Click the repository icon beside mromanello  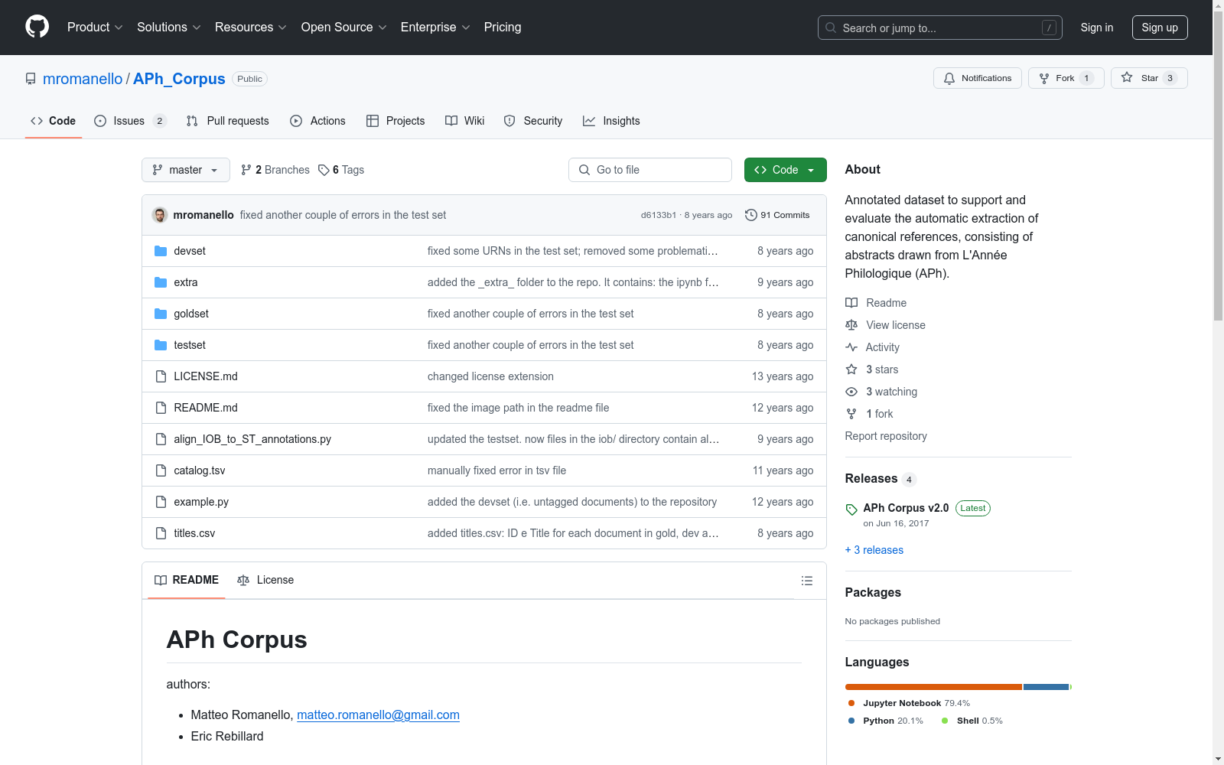click(31, 79)
